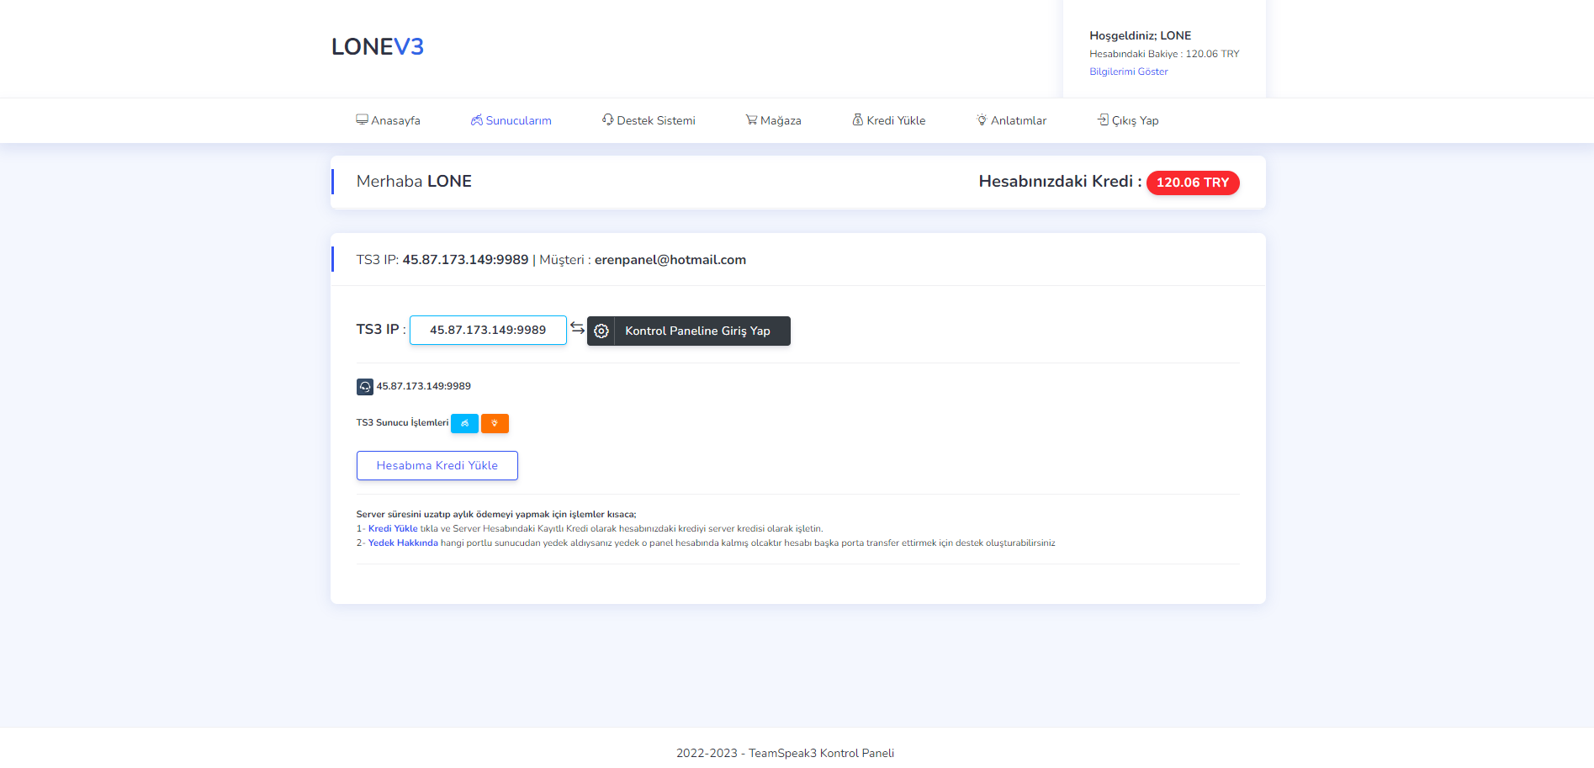Click the 'TS3 Sunucu İşlemleri' label
This screenshot has height=768, width=1594.
pyautogui.click(x=402, y=423)
